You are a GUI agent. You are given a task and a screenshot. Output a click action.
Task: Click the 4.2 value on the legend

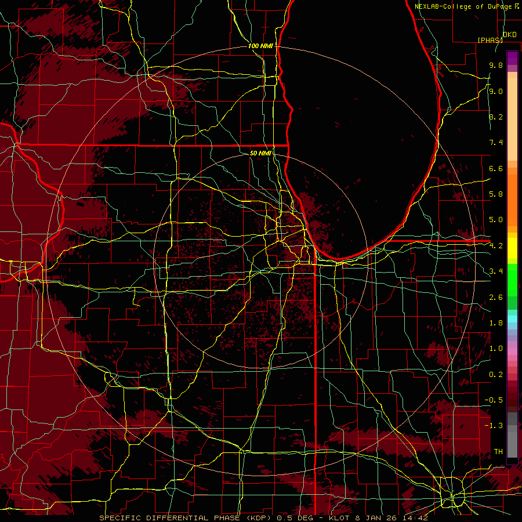coord(496,246)
